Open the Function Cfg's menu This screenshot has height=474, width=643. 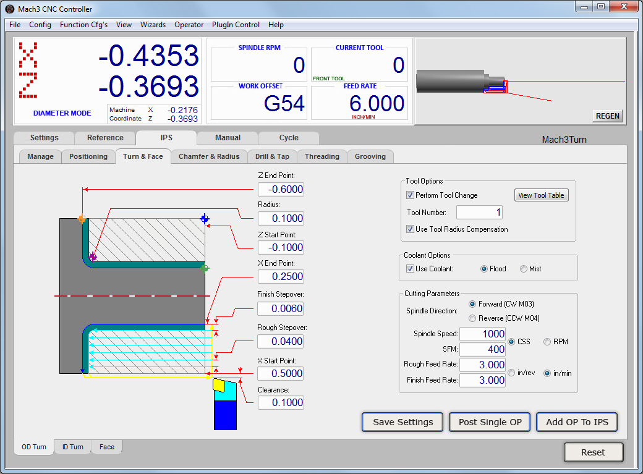[x=83, y=25]
